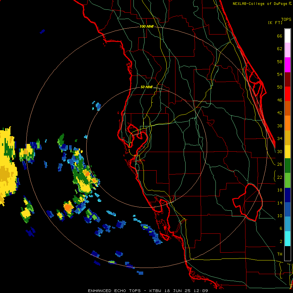
Task: Click the legend value '42'
Action: tap(280, 113)
